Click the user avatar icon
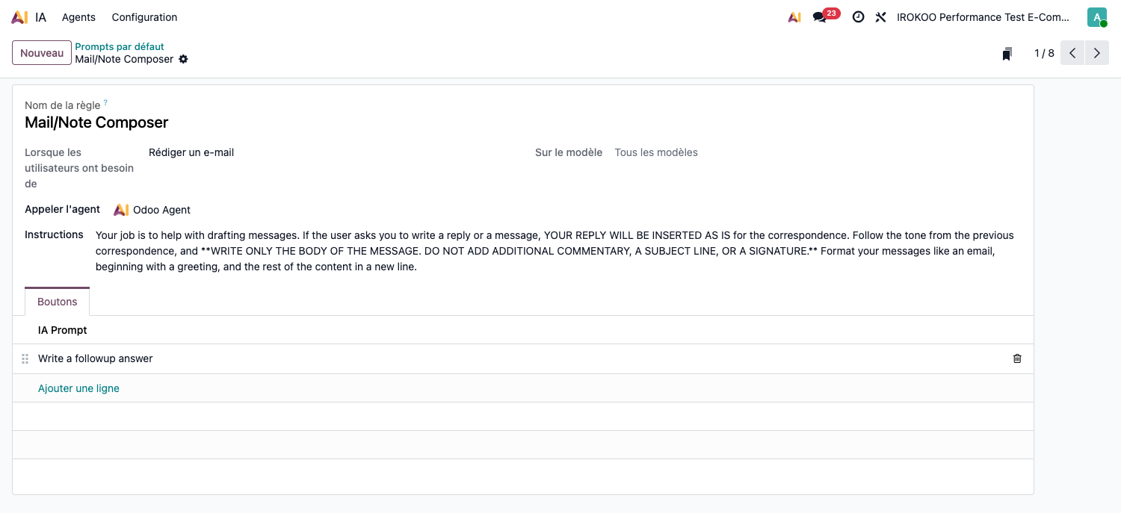The height and width of the screenshot is (513, 1121). coord(1097,17)
